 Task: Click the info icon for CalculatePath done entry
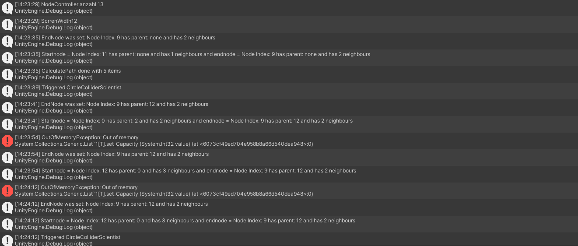(7, 74)
